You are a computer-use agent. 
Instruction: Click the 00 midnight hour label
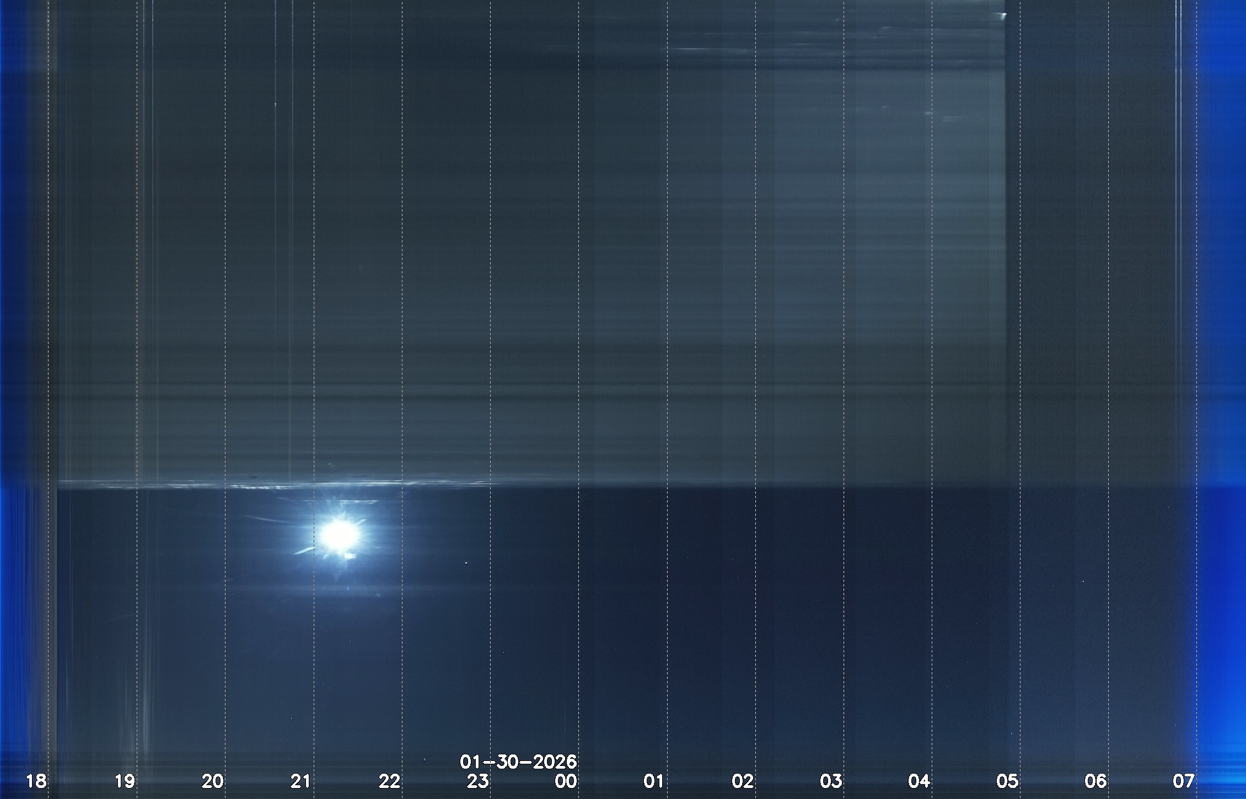tap(566, 781)
